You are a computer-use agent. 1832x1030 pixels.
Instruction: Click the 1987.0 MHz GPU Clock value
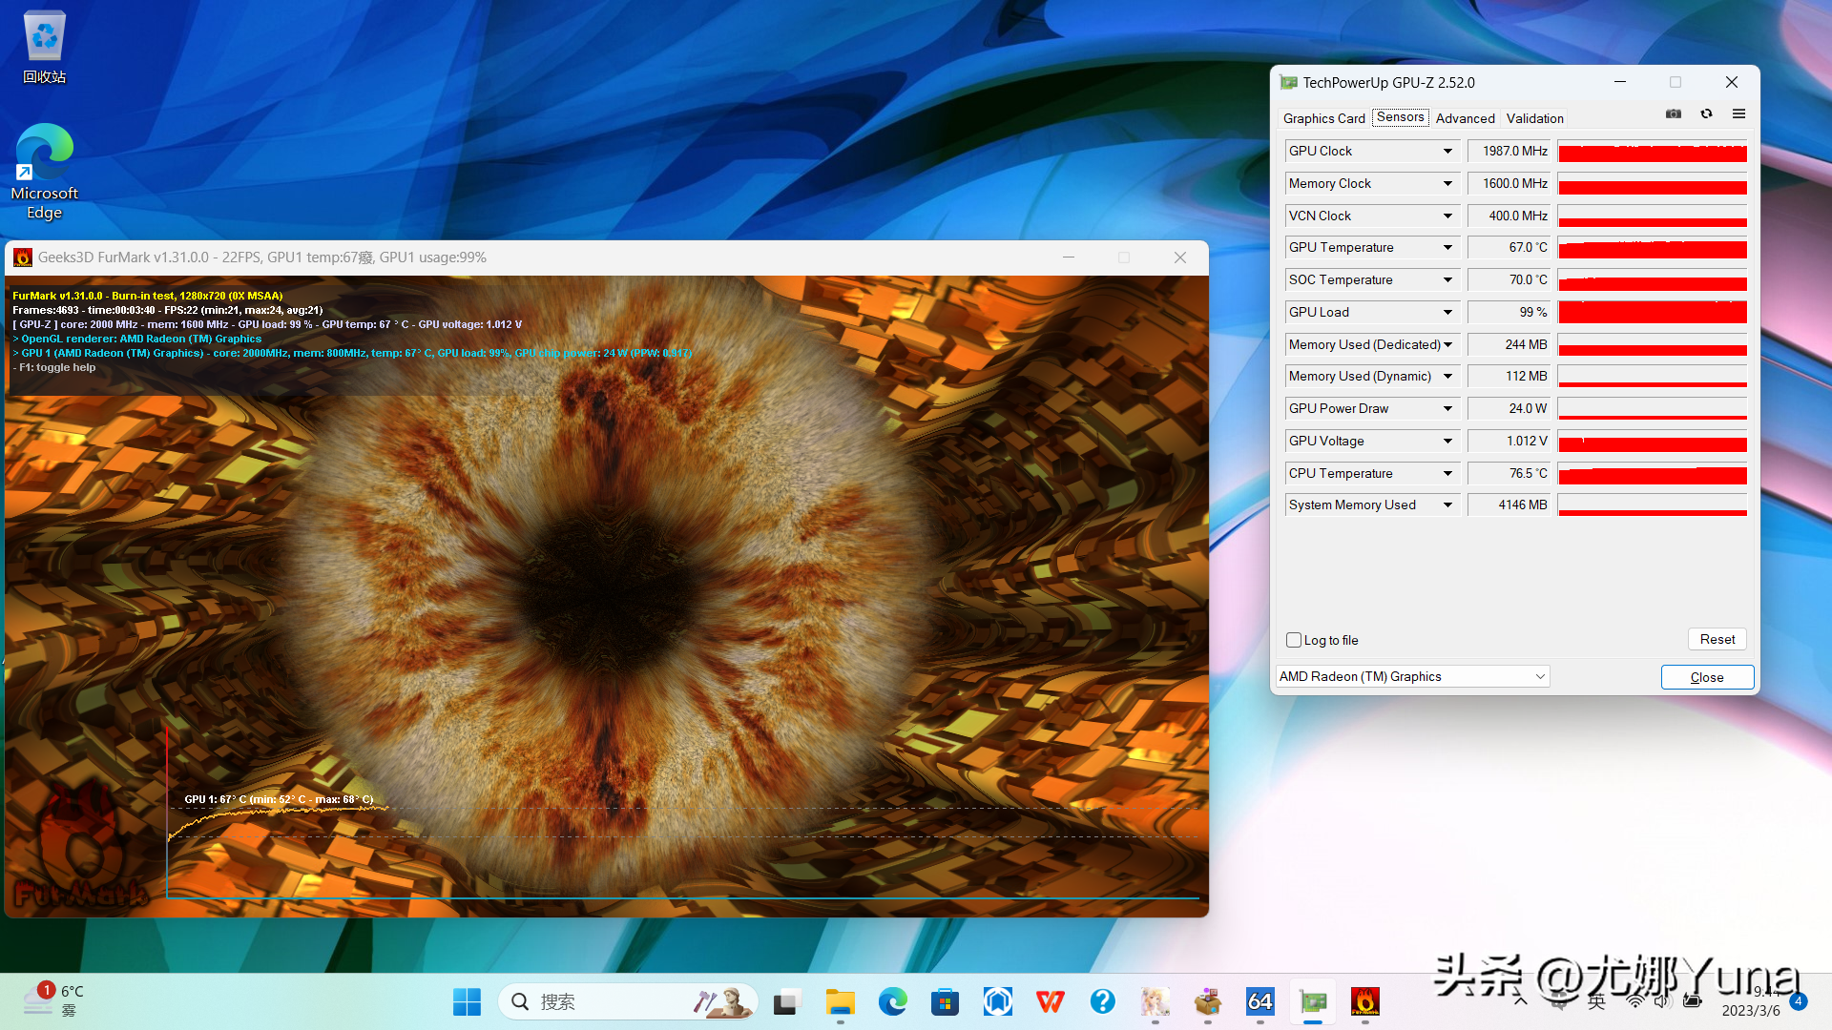pos(1511,151)
